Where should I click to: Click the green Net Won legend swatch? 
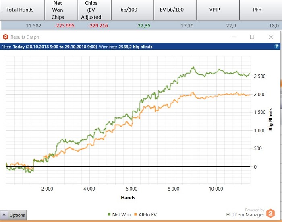(109, 214)
